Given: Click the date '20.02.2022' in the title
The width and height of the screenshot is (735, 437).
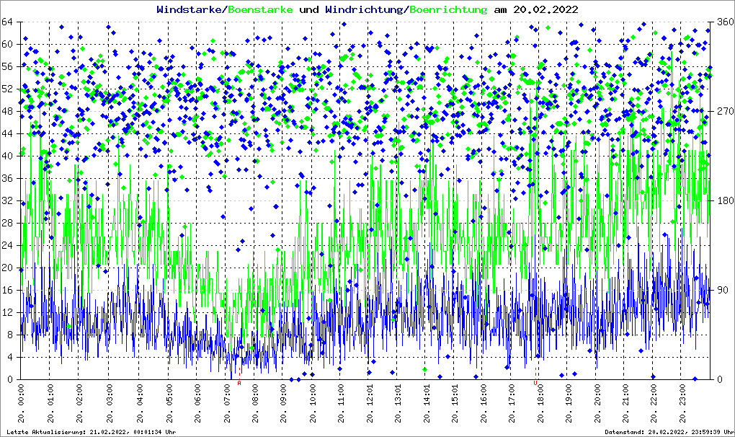Looking at the screenshot, I should click(x=545, y=9).
